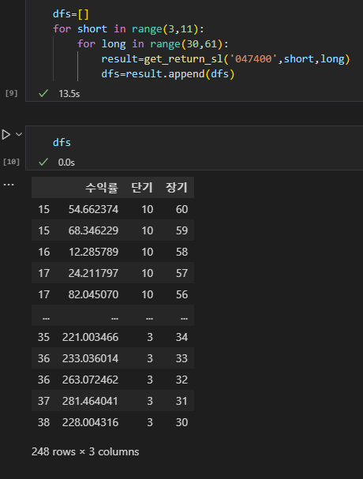Click 단기 value 10 in the 54.662374 row
This screenshot has width=363, height=479.
coord(148,209)
